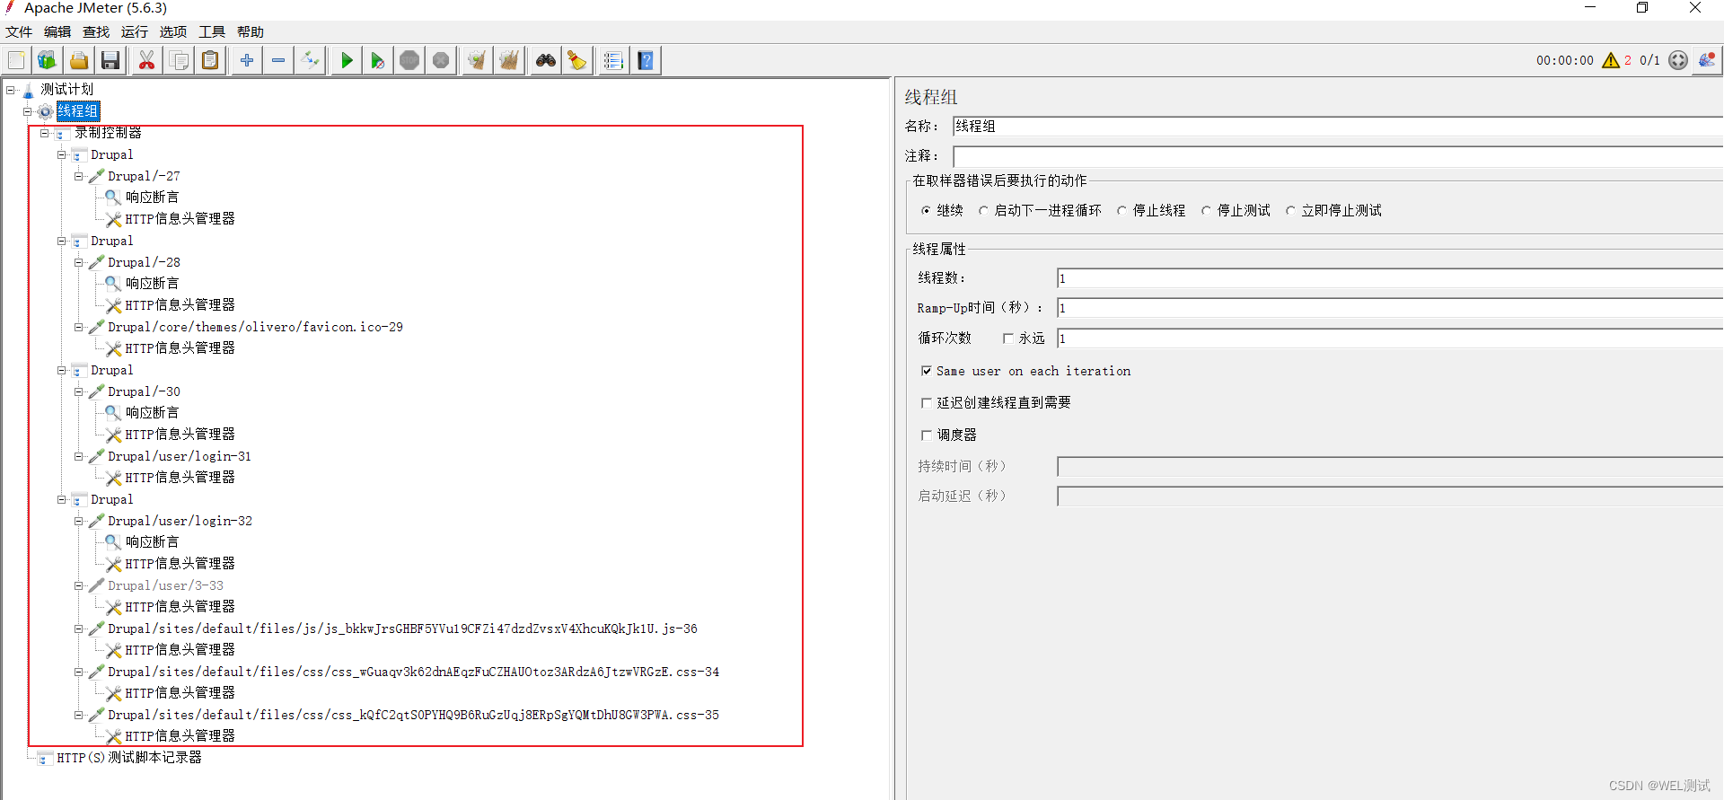
Task: Click the Cut scissors icon
Action: 146,60
